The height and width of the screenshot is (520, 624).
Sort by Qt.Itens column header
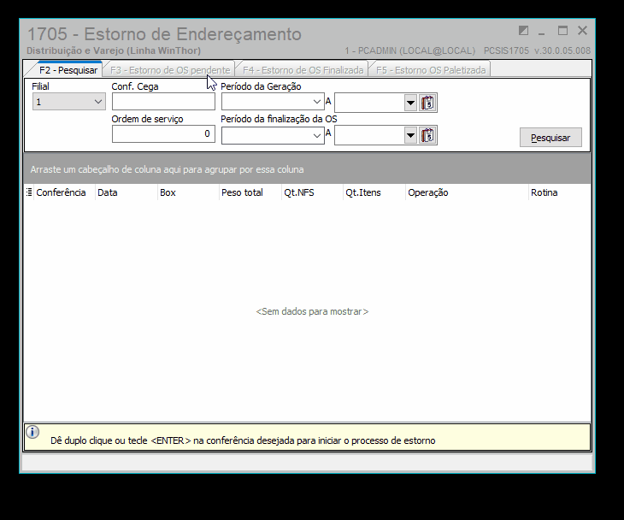tap(374, 192)
